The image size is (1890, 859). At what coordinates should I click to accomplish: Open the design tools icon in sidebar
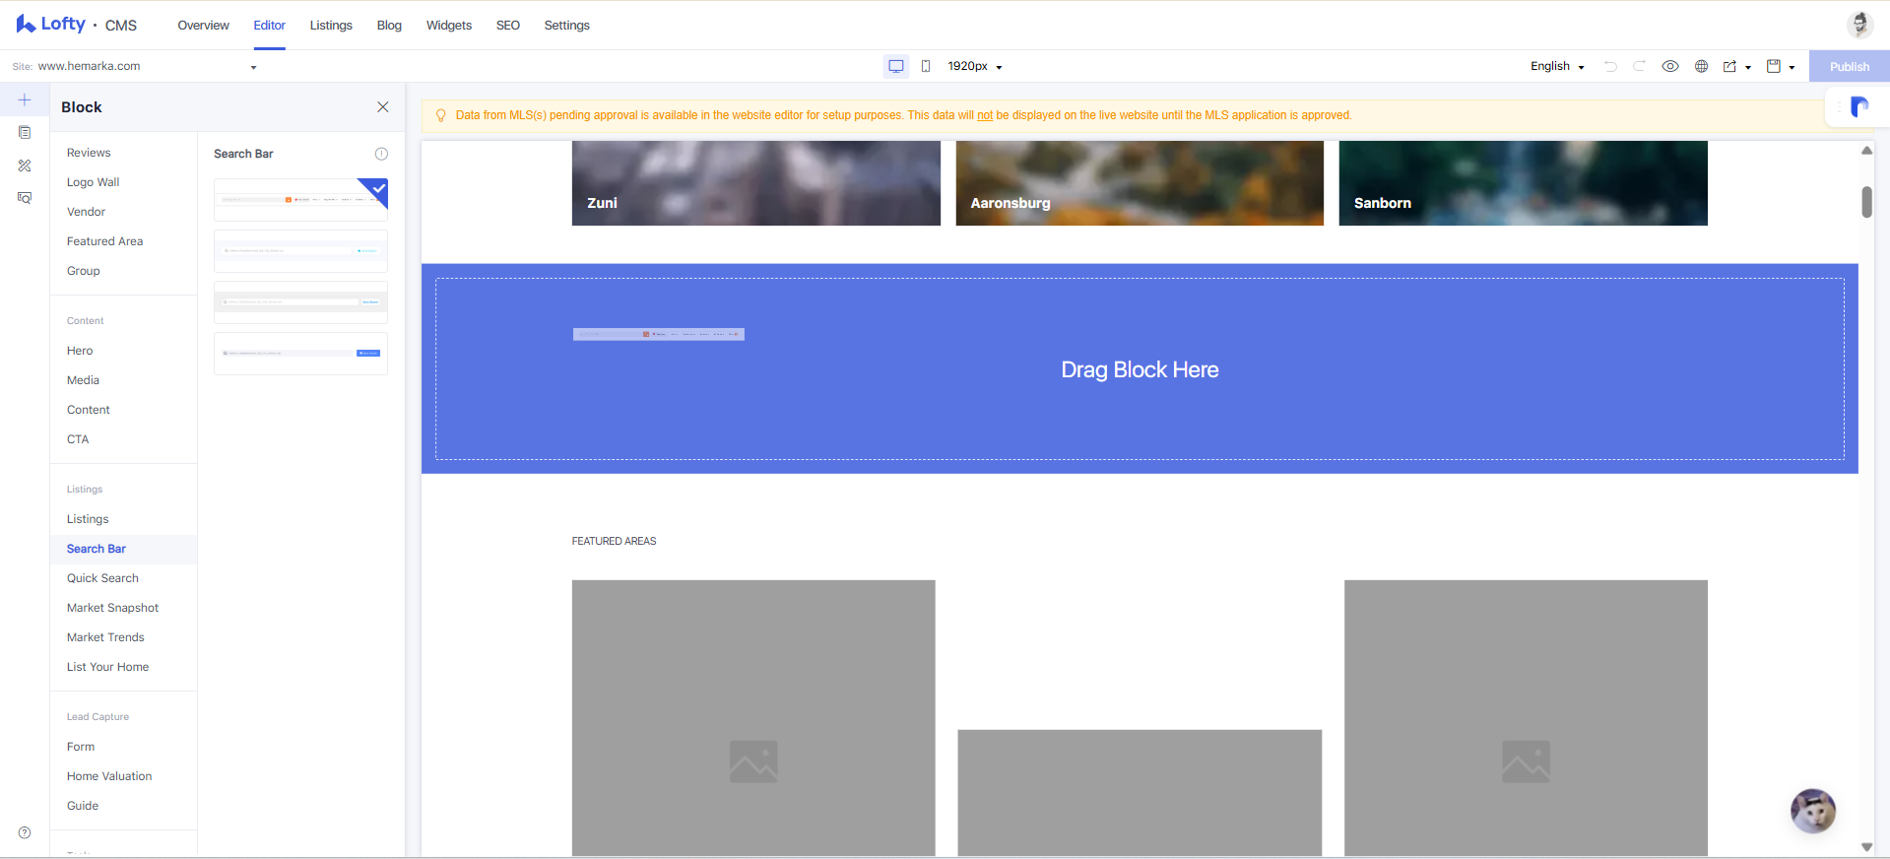pyautogui.click(x=25, y=165)
